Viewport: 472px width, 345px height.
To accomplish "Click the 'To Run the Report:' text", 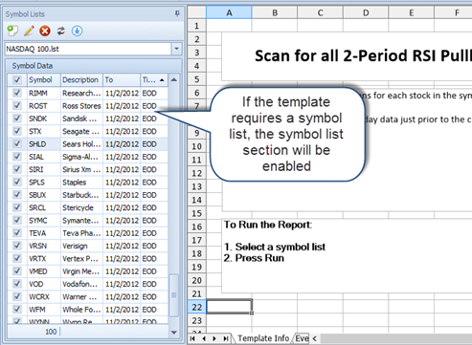I will click(x=268, y=225).
